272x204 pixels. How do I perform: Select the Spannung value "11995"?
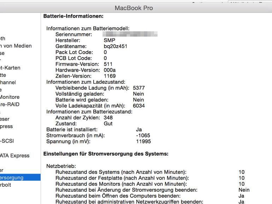143,142
